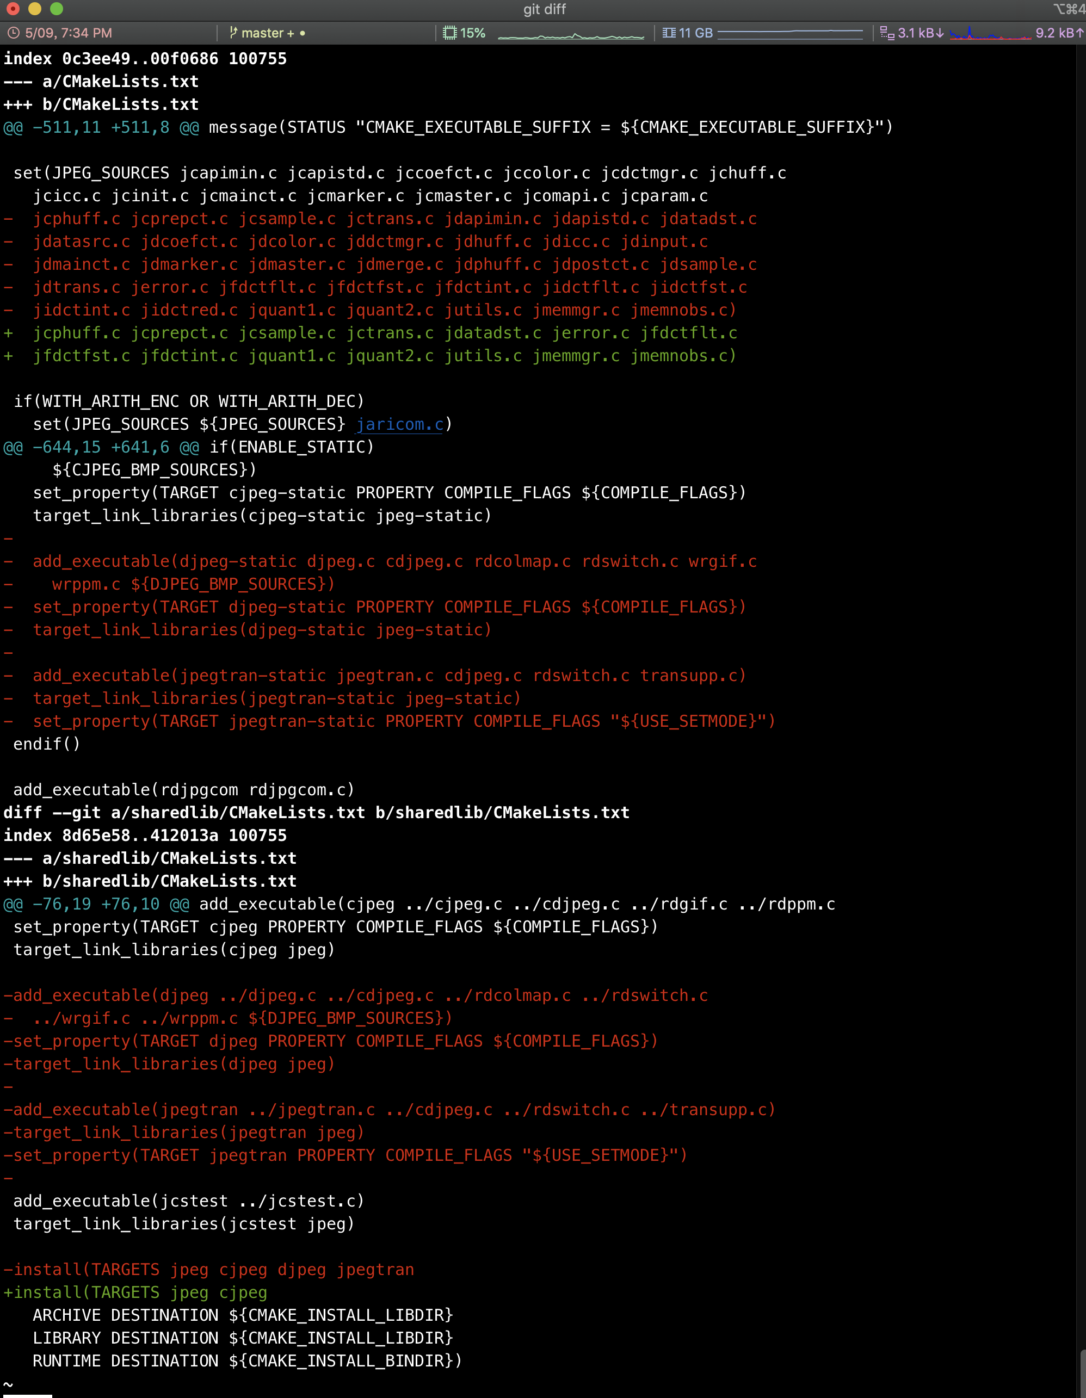Click the CPU chip icon showing 15%

(450, 32)
